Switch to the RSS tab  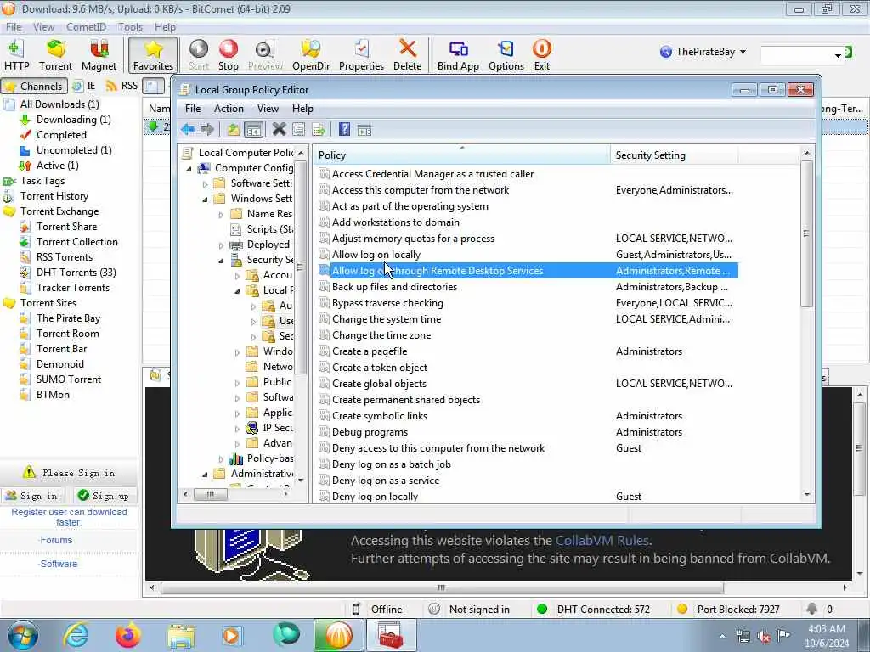(121, 86)
